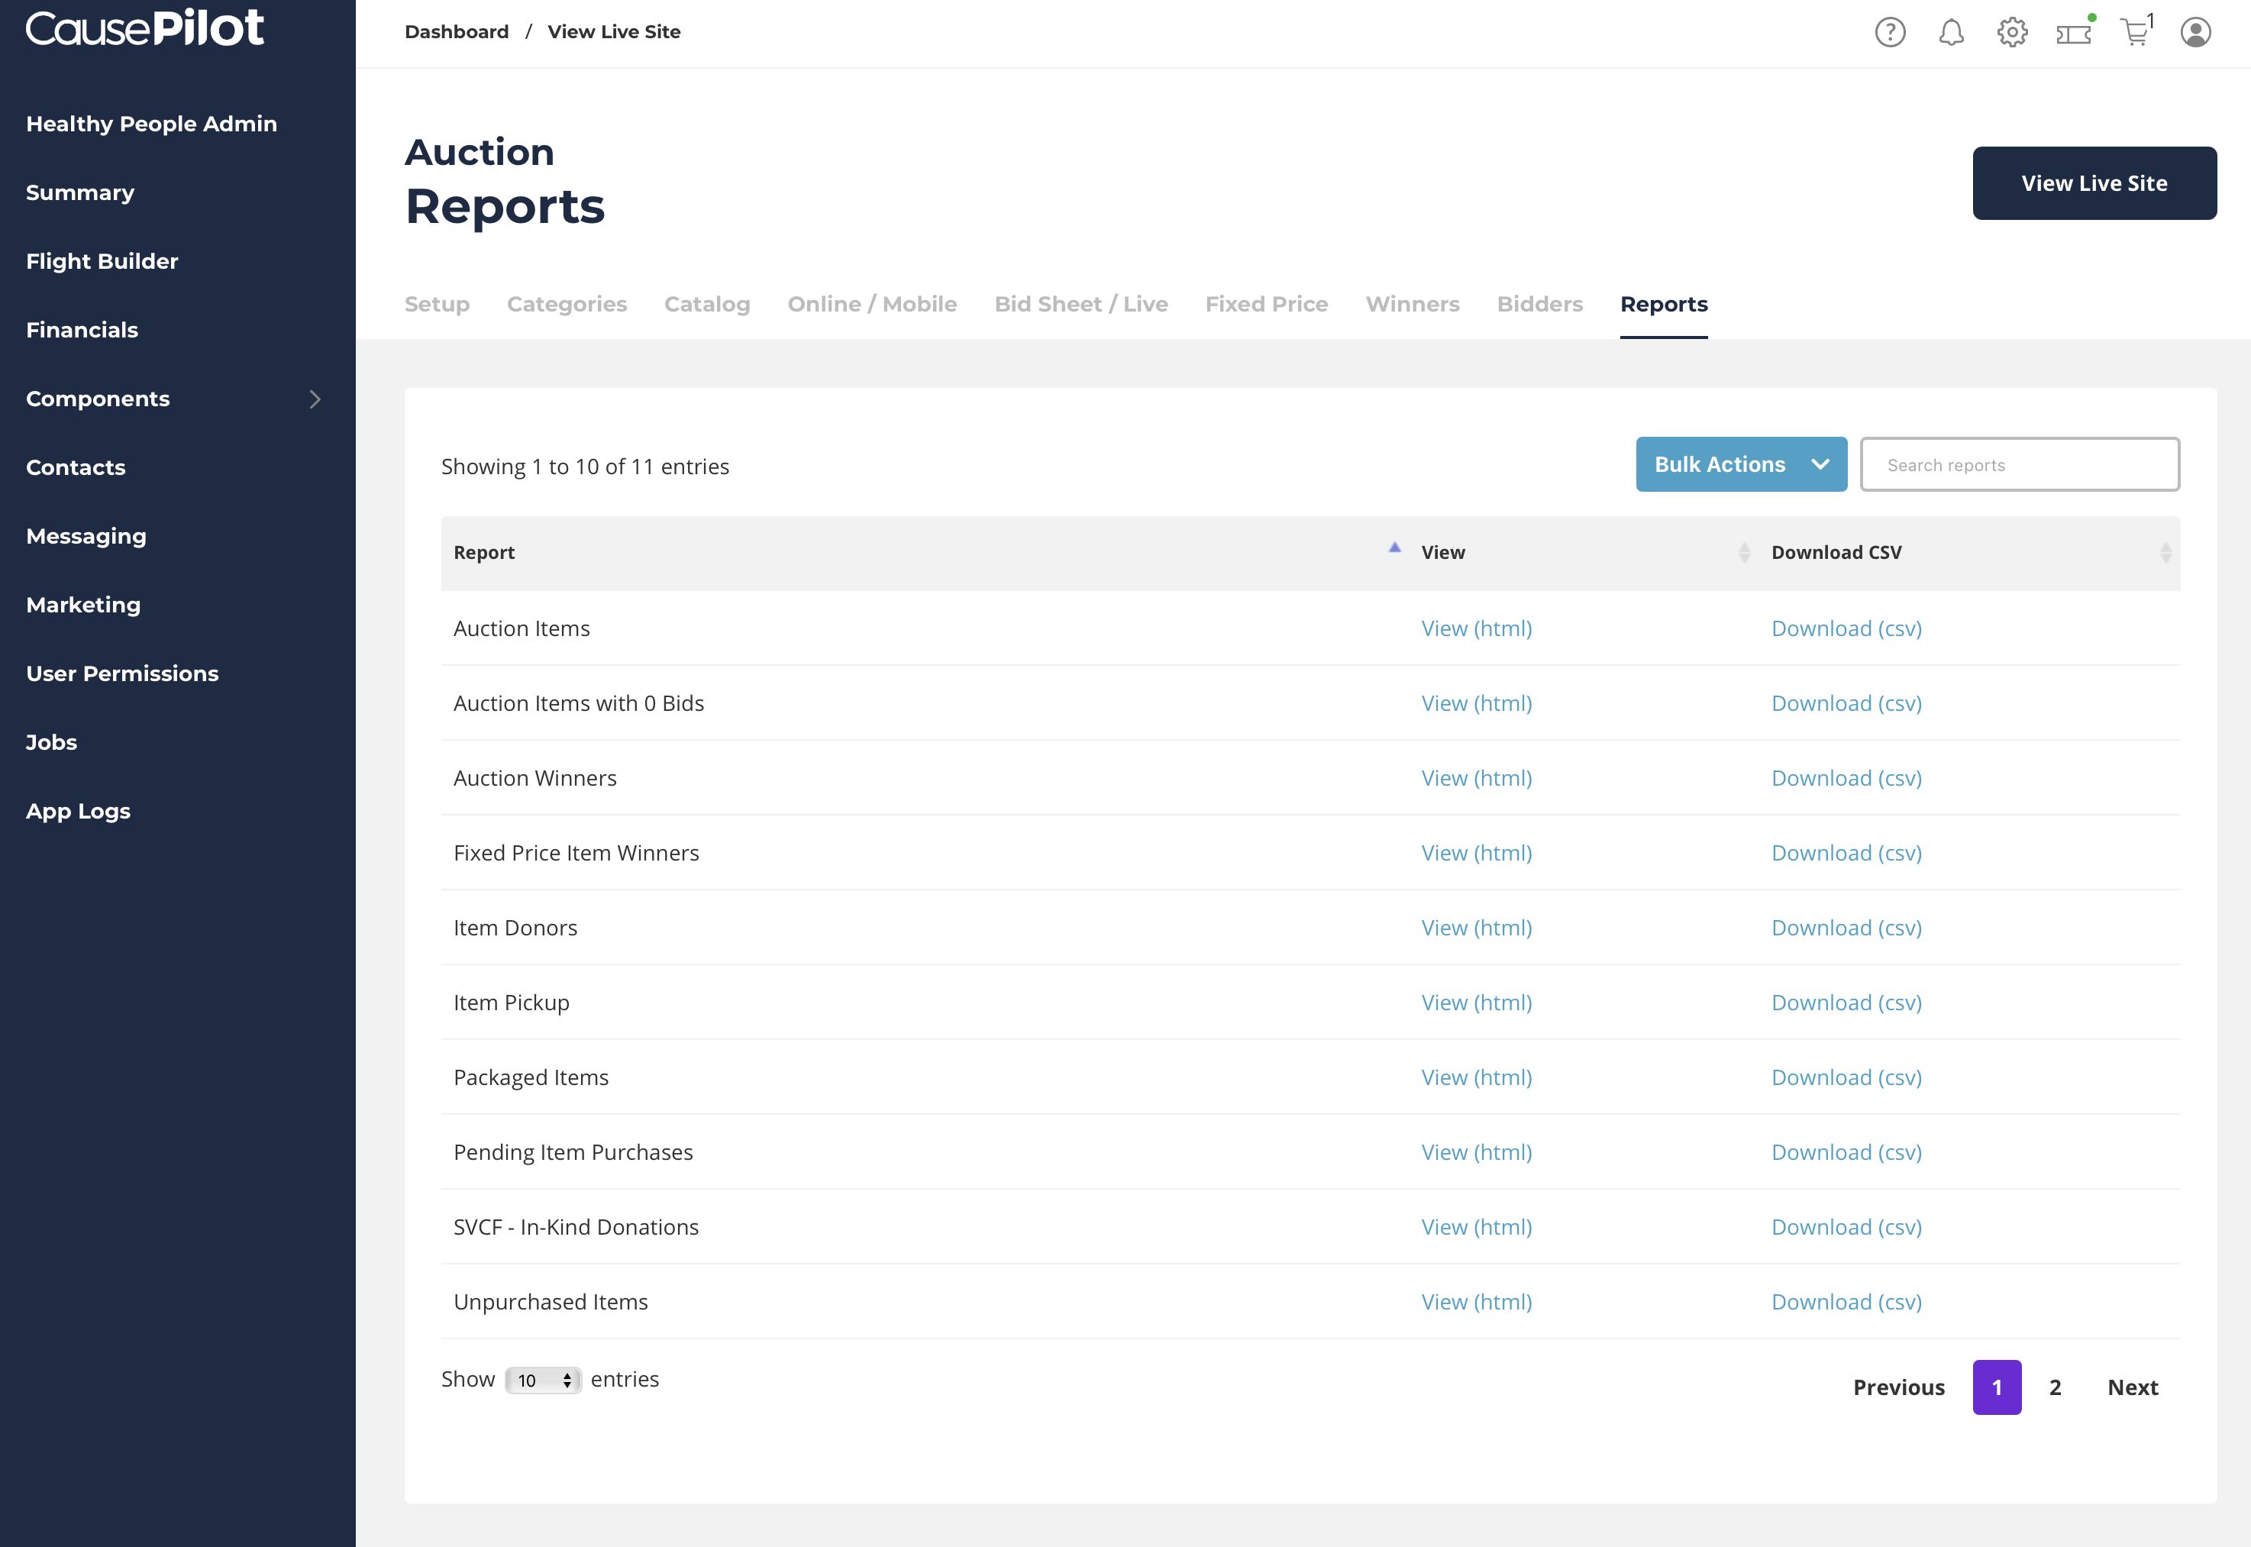
Task: Sort by Report column arrow
Action: click(x=1394, y=548)
